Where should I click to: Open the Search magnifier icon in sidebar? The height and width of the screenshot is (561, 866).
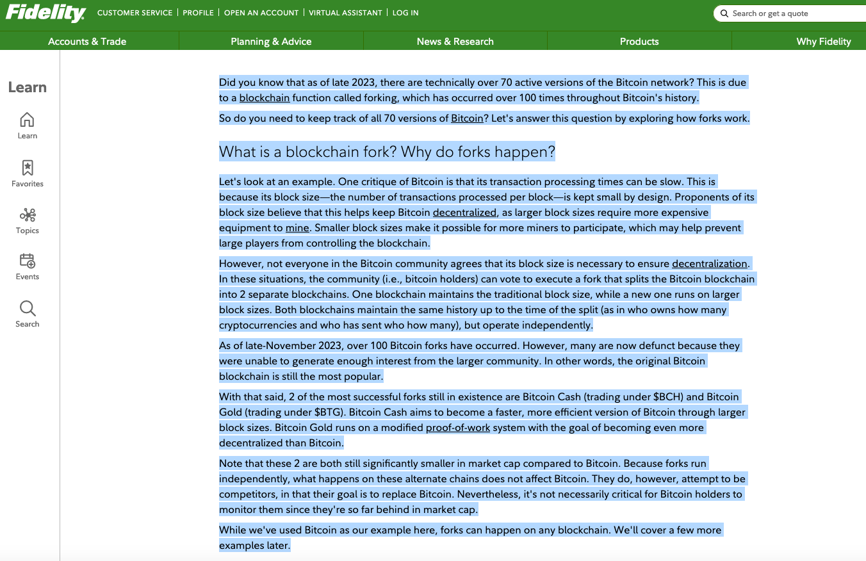[x=28, y=308]
